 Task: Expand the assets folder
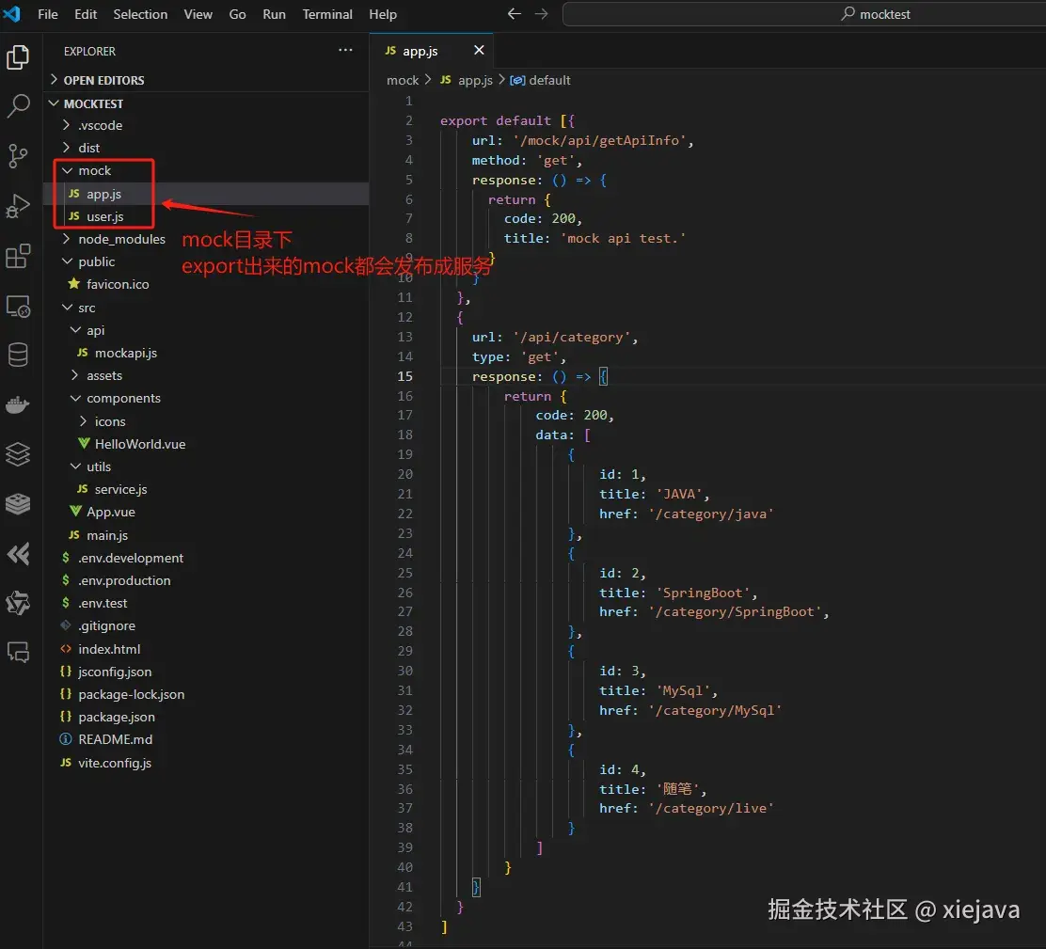206,375
